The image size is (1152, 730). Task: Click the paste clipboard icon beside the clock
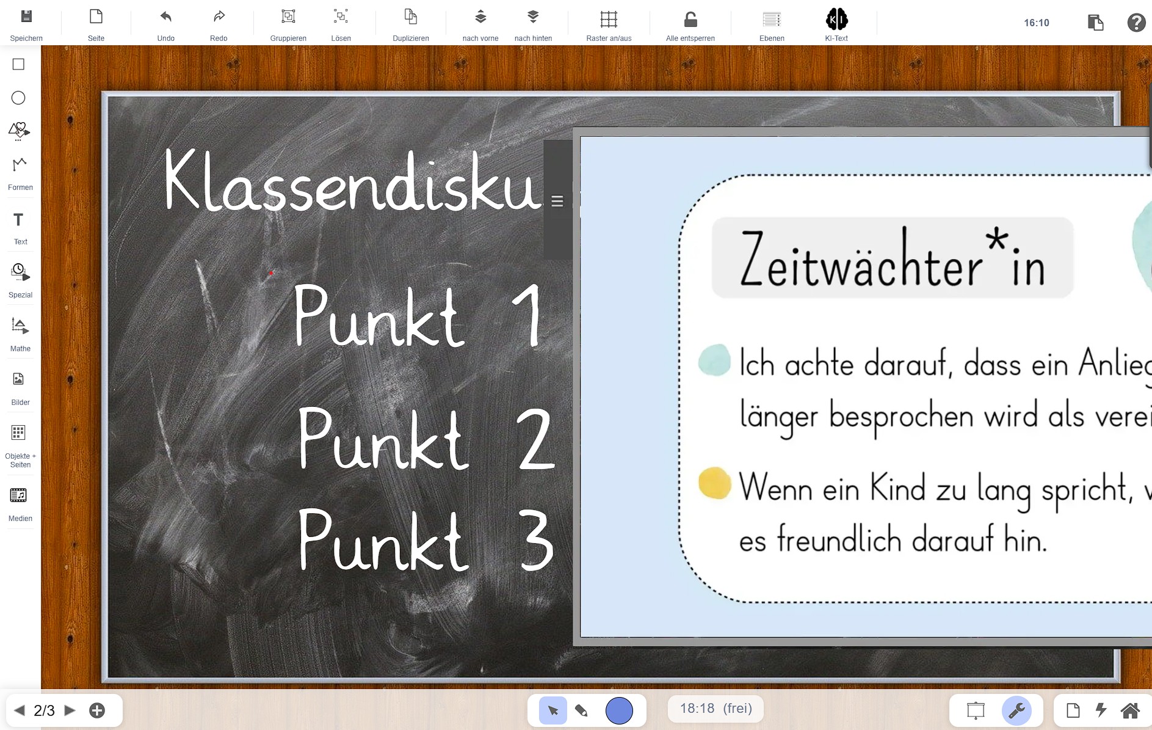[1096, 23]
